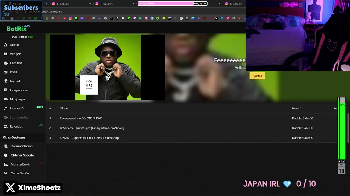This screenshot has height=196, width=350.
Task: Open the purple Twitch bookmark icon
Action: point(135,18)
